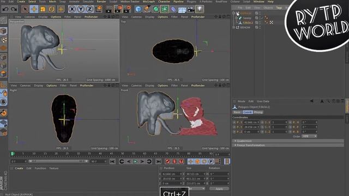
Task: Go to end of animation
Action: (158, 162)
